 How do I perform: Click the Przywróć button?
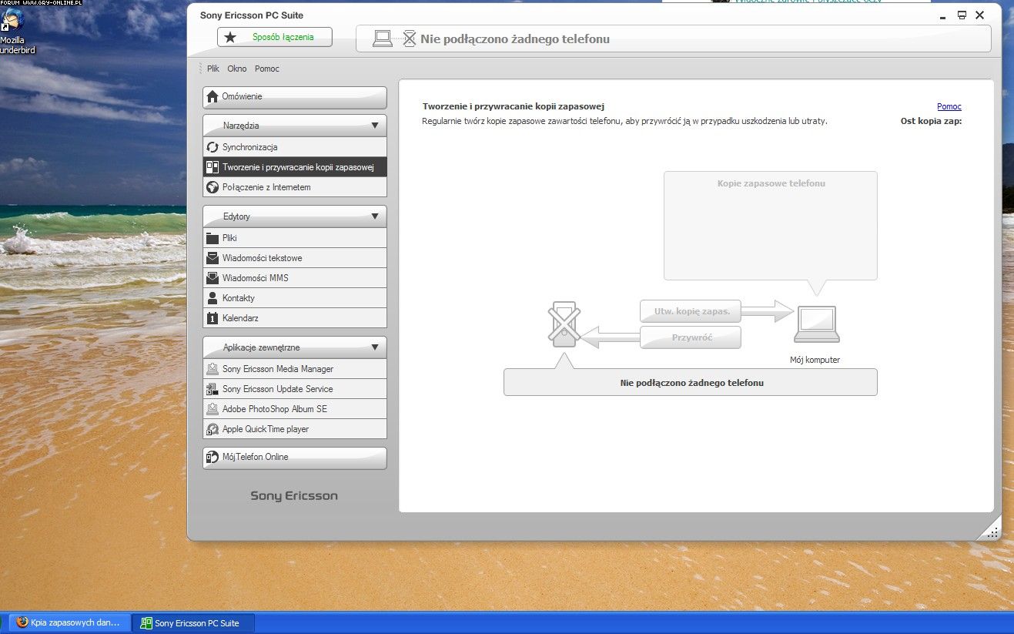[x=691, y=337]
